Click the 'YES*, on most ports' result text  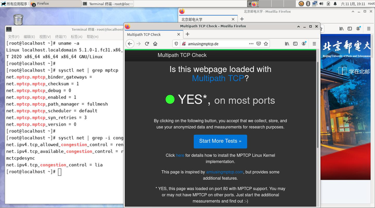pyautogui.click(x=227, y=100)
